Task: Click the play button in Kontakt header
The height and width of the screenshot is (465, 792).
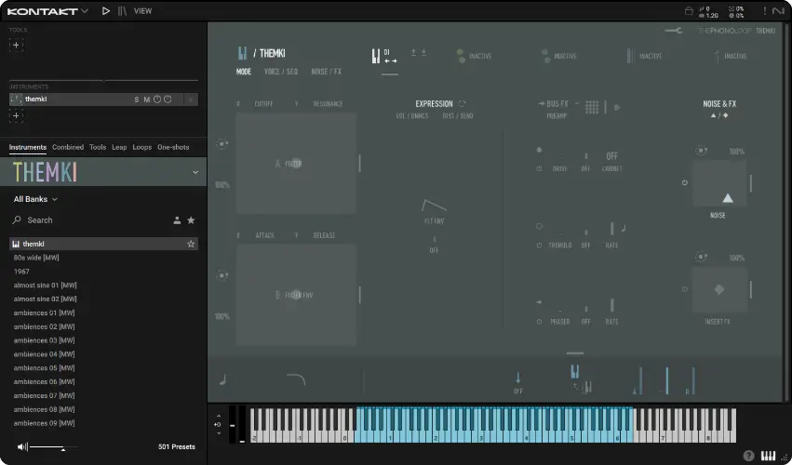Action: [x=105, y=11]
